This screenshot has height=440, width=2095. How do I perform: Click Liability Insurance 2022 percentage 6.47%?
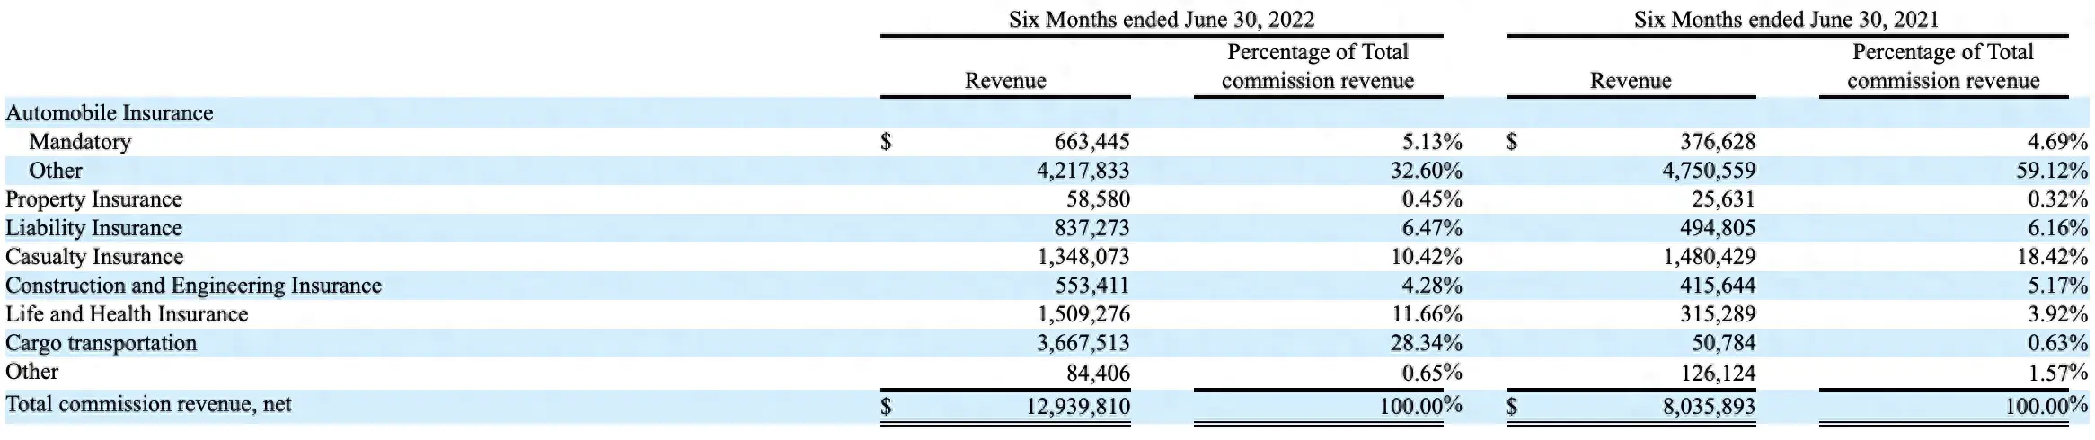tap(1432, 228)
